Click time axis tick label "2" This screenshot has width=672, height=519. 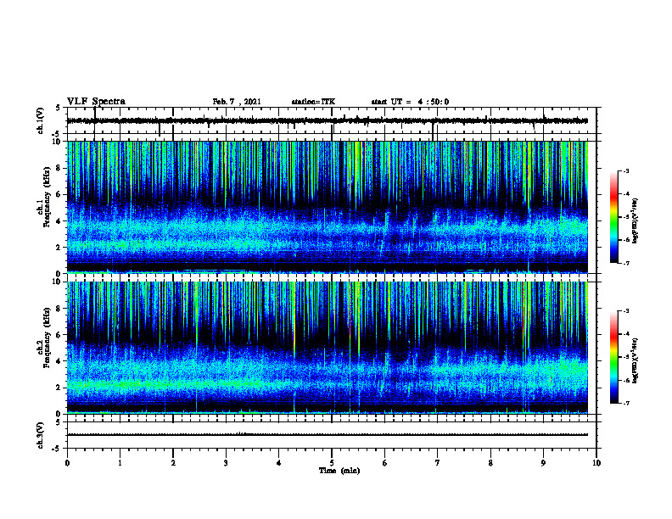pos(173,463)
